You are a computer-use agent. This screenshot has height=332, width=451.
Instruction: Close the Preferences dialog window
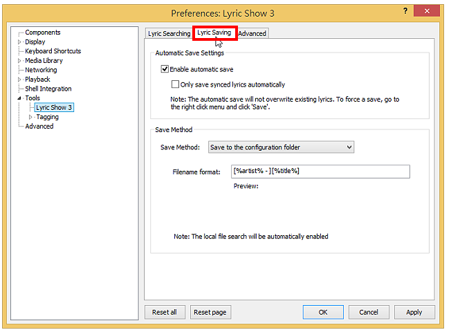click(x=427, y=11)
